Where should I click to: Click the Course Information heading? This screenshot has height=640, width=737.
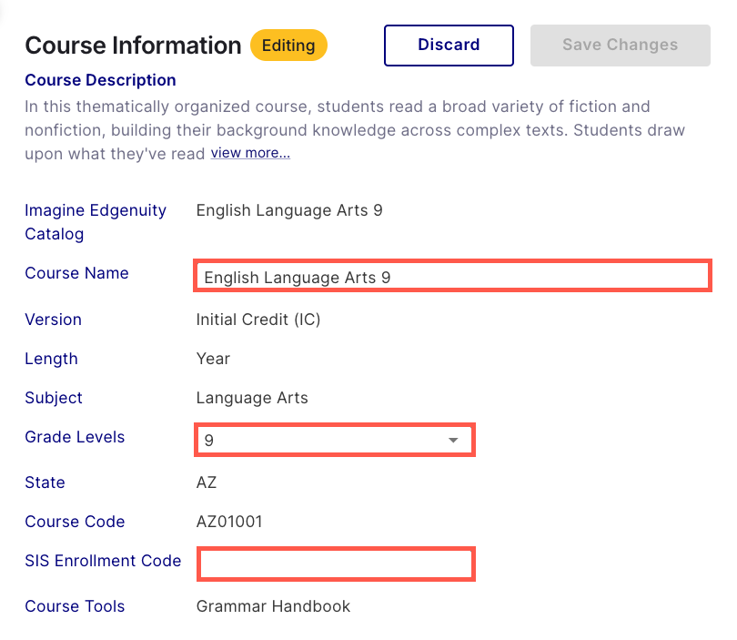(x=133, y=45)
